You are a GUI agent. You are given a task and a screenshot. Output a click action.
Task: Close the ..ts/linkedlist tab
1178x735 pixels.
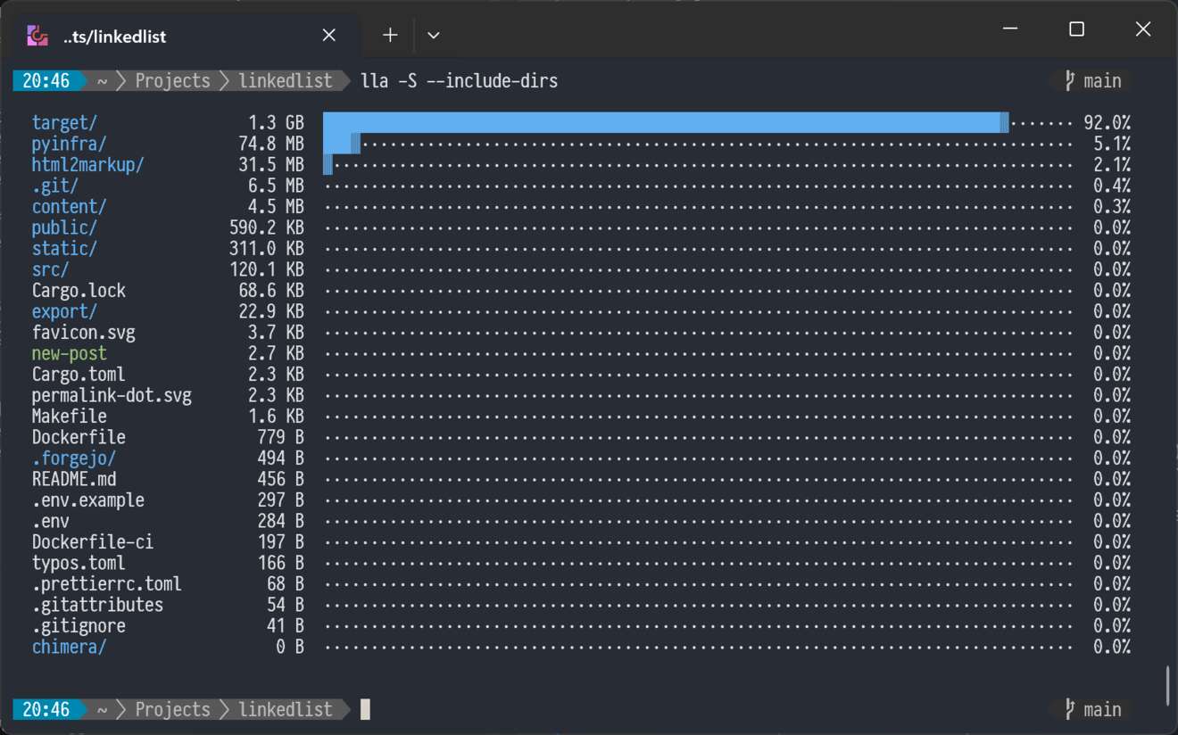(x=328, y=36)
